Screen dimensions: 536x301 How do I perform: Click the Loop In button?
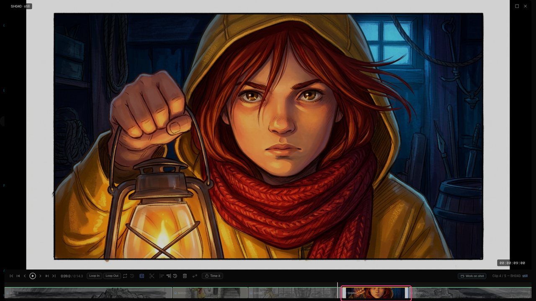94,276
